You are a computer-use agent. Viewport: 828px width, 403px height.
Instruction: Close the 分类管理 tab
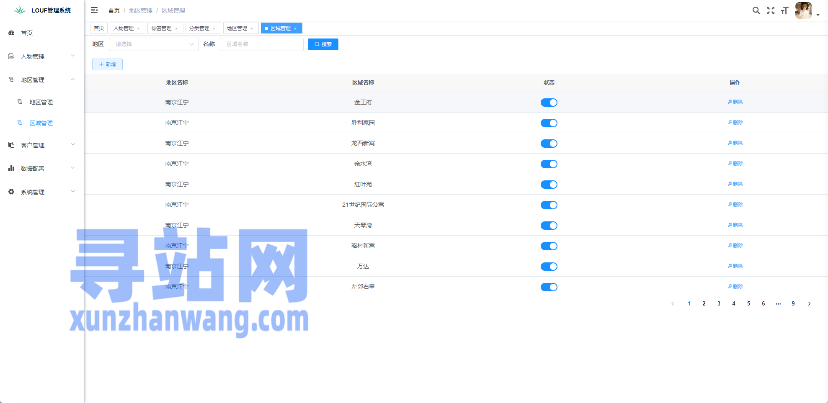pos(214,28)
